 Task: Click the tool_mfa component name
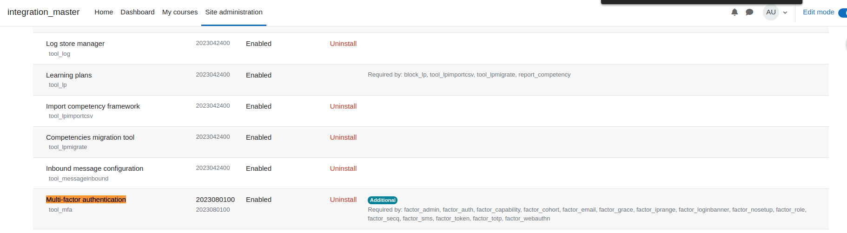pos(60,210)
